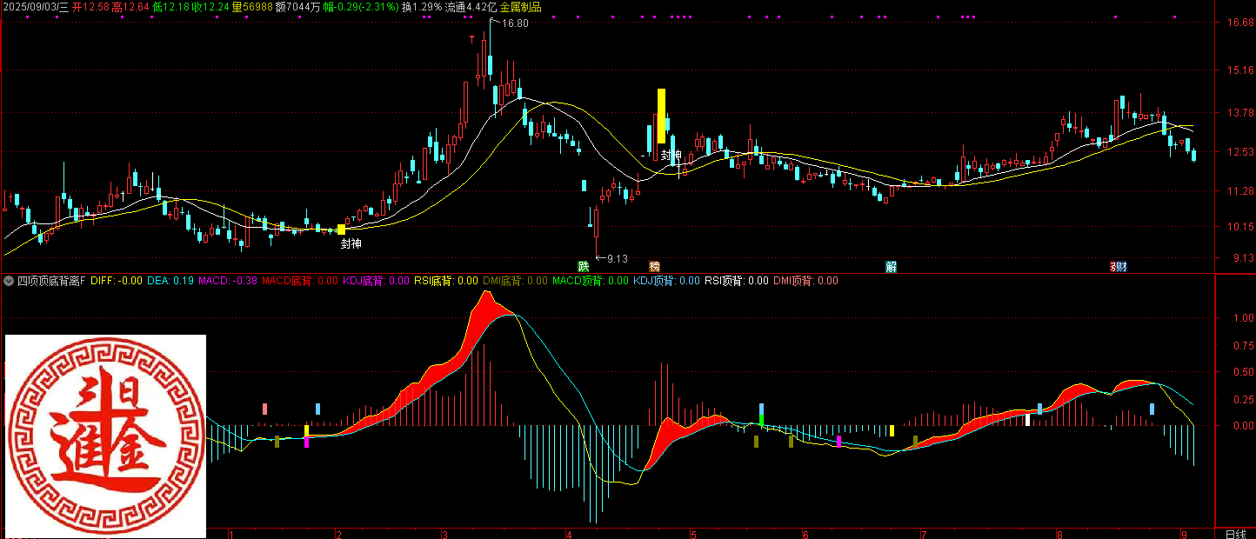1256x539 pixels.
Task: Click RSI顶背: 0.00 readout
Action: pos(737,281)
